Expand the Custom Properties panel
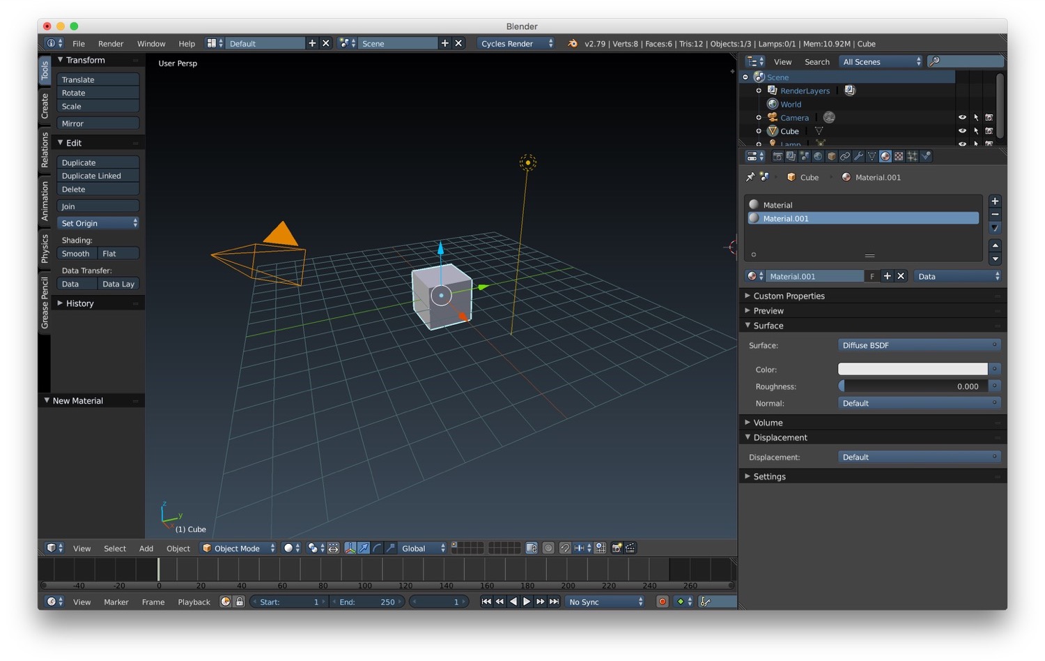Image resolution: width=1045 pixels, height=661 pixels. point(789,296)
